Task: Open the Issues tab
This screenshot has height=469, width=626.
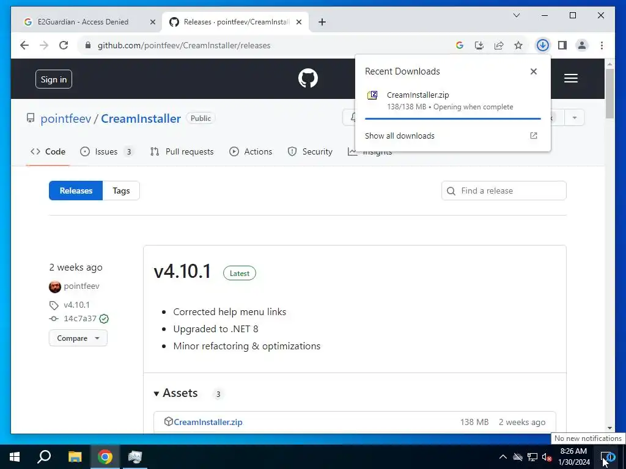Action: [x=106, y=151]
